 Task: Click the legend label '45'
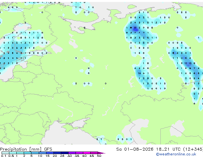[x=92, y=156]
